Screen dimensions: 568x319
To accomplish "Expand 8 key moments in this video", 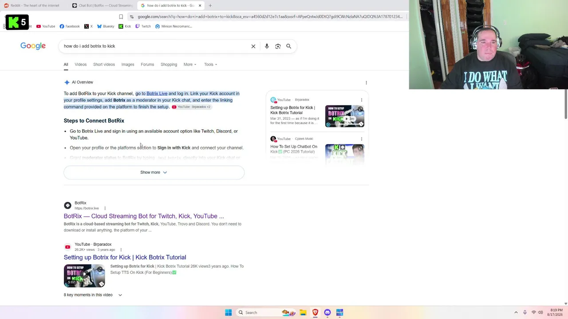I will click(93, 295).
